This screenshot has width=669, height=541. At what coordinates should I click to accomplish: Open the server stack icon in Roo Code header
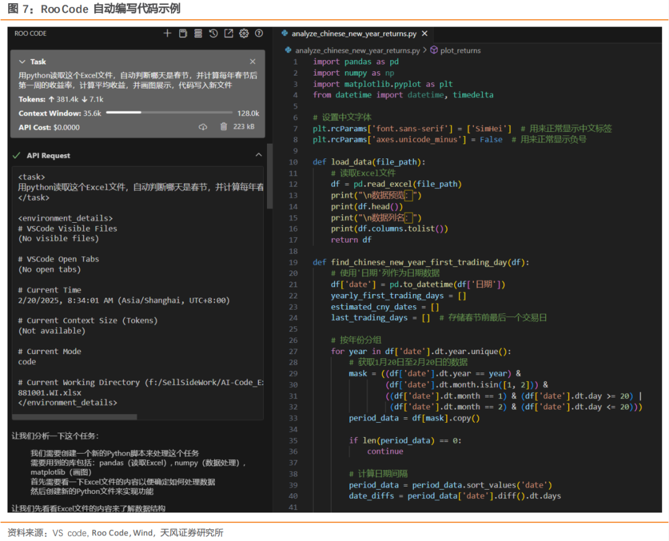[198, 33]
